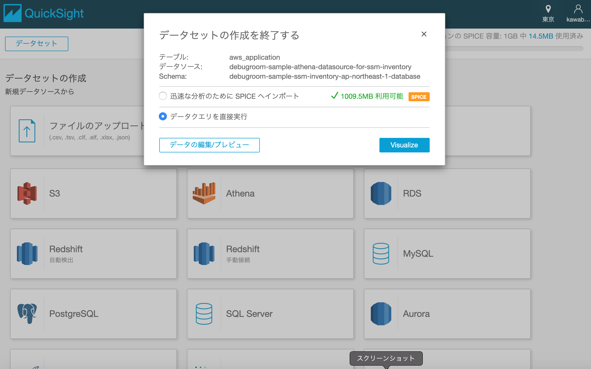Select the Athena data source label
This screenshot has width=591, height=369.
(240, 194)
